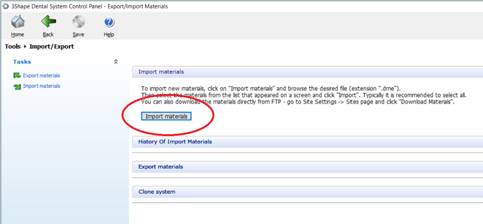Open the Export materials task link
The height and width of the screenshot is (224, 483).
click(41, 75)
